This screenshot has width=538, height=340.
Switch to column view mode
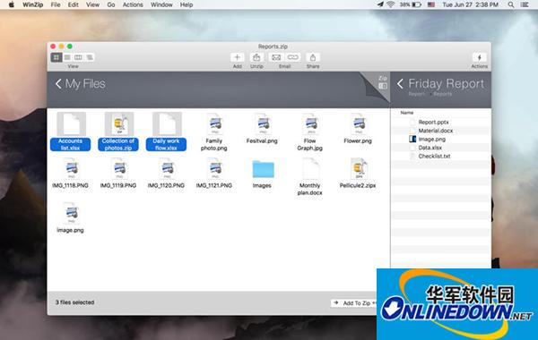pyautogui.click(x=78, y=57)
